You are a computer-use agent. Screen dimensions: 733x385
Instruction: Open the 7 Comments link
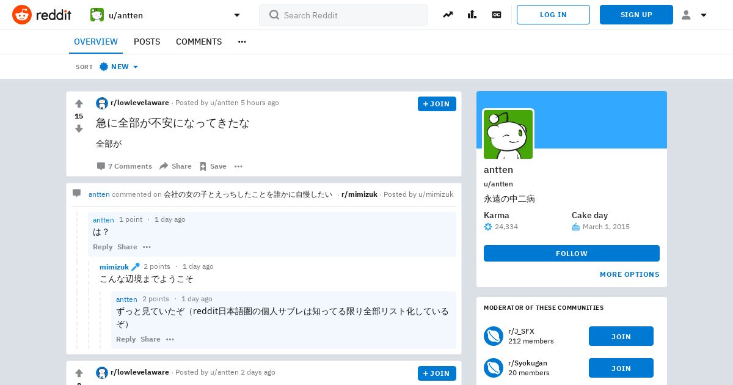125,166
